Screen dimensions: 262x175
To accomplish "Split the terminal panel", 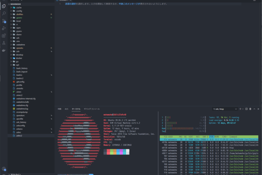I will click(x=246, y=109).
